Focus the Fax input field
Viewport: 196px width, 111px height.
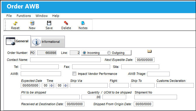point(91,67)
